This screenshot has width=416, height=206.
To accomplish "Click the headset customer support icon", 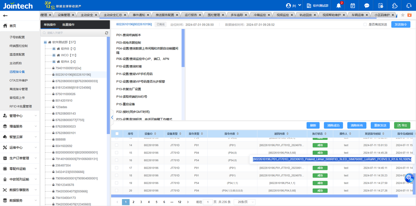I will (x=409, y=6).
